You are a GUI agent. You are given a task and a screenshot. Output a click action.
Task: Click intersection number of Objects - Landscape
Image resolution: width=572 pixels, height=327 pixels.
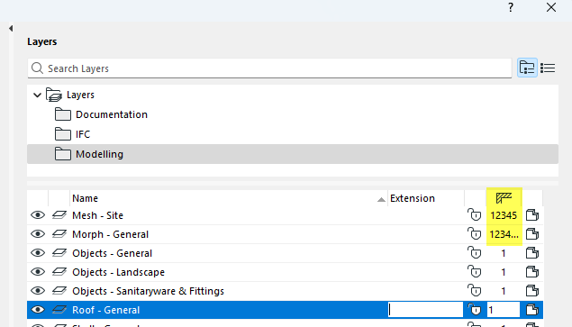(x=504, y=272)
